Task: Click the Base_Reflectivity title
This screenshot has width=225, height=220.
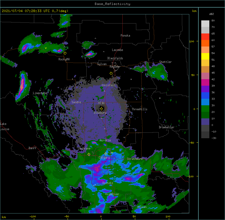Action: (x=113, y=4)
